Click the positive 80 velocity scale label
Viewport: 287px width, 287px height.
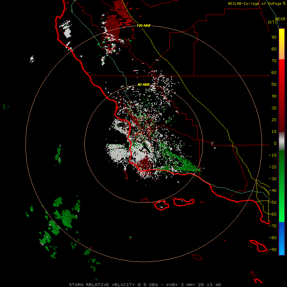coord(274,49)
